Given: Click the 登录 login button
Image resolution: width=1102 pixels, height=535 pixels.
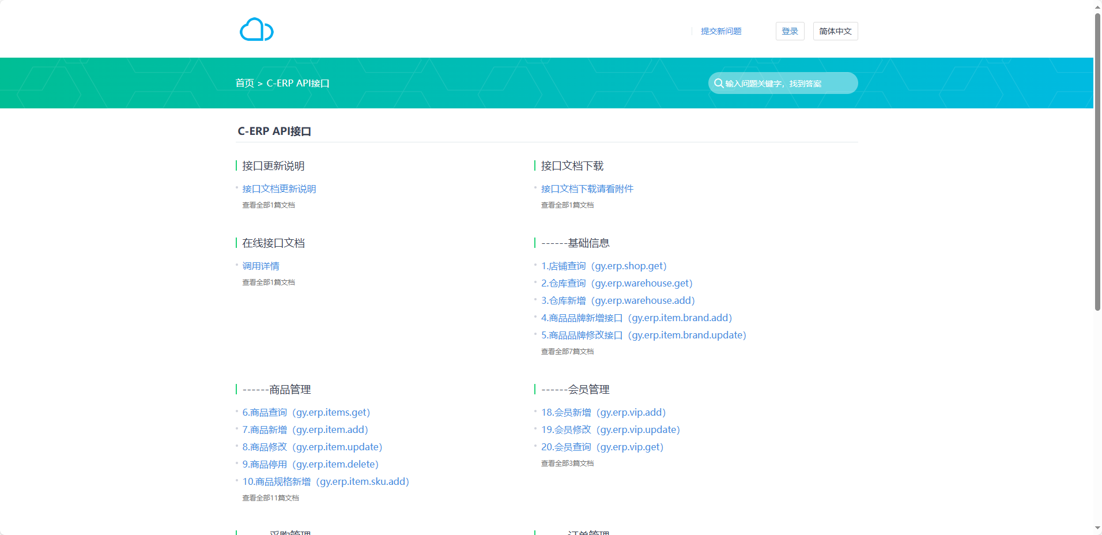Looking at the screenshot, I should (790, 31).
